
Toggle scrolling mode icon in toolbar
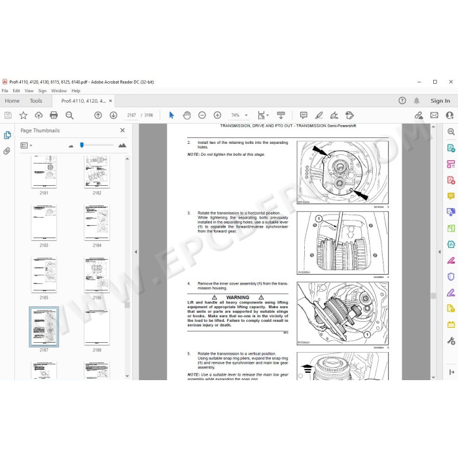tap(281, 115)
